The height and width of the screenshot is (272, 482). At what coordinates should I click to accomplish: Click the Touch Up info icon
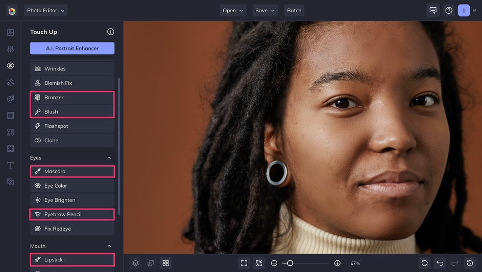[x=111, y=32]
